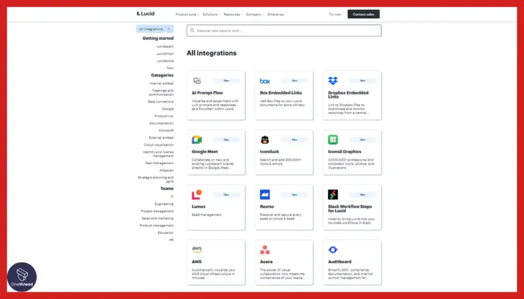
Task: Open the Asana card title
Action: tap(266, 262)
